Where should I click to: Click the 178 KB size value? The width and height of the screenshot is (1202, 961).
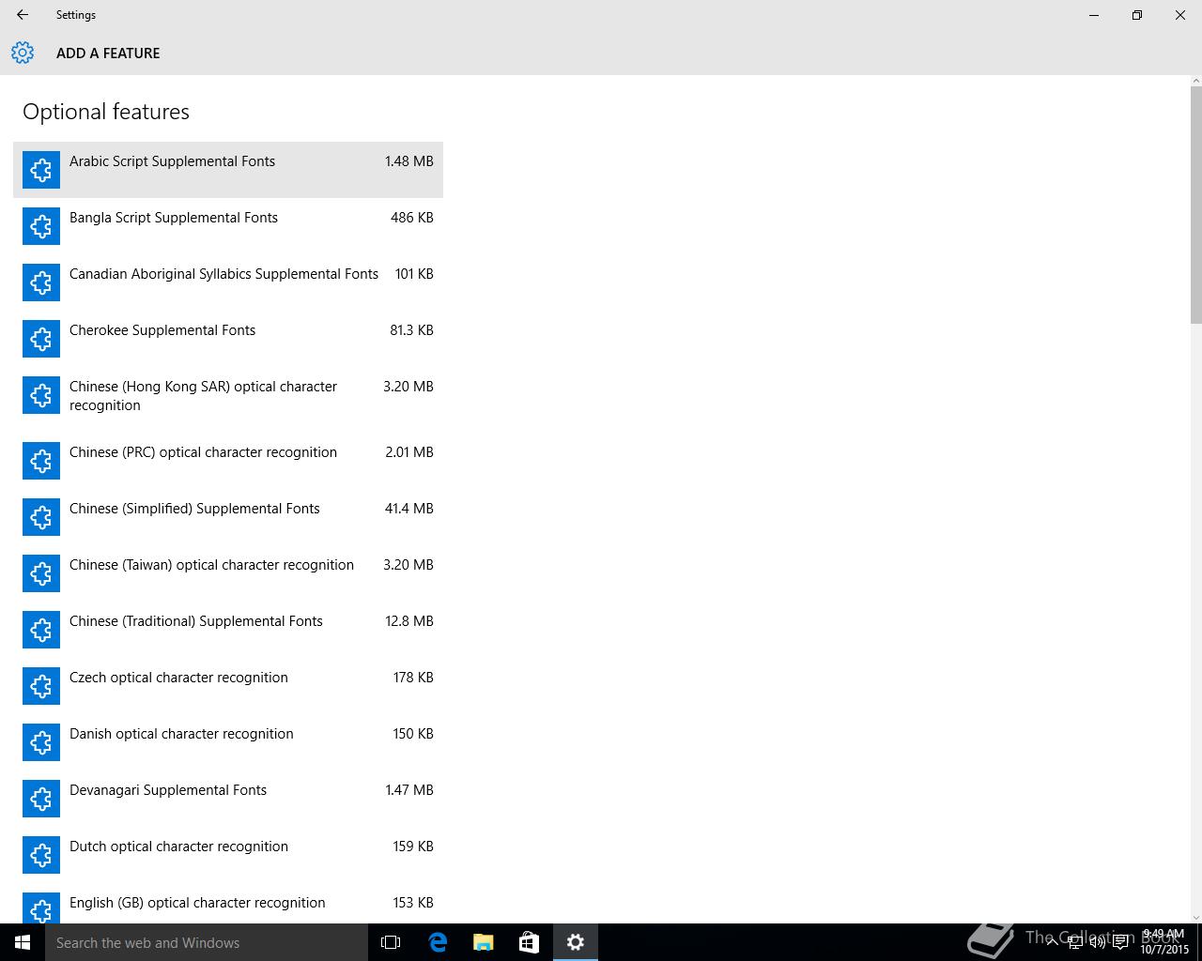tap(413, 678)
